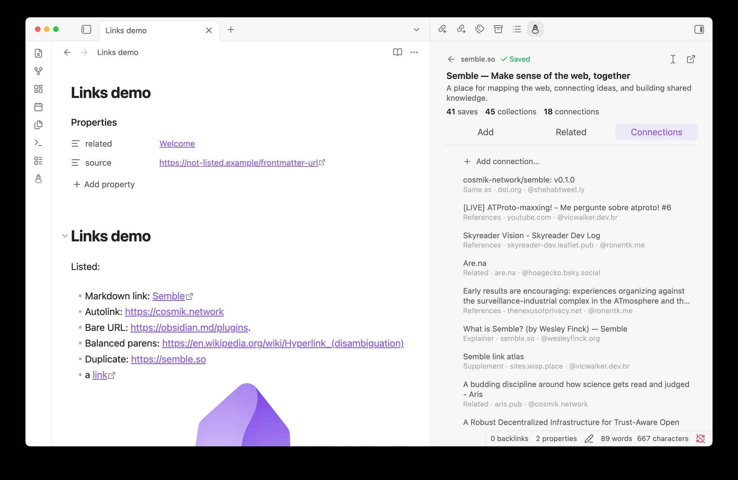Open the note's more options menu
The image size is (738, 480).
tap(414, 52)
